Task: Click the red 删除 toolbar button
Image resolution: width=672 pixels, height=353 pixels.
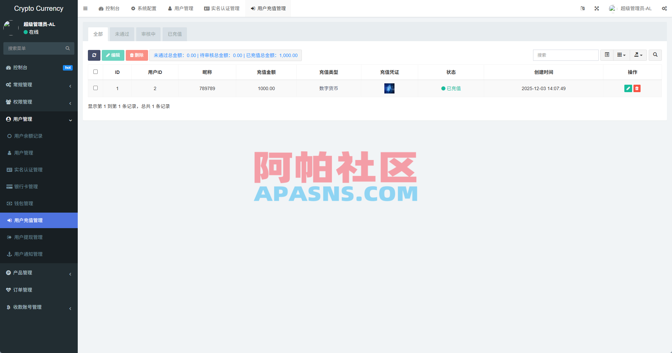Action: click(x=137, y=55)
